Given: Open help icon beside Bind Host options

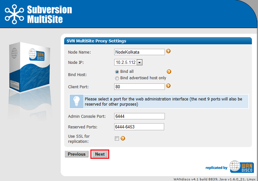Looking at the screenshot, I should pos(169,72).
